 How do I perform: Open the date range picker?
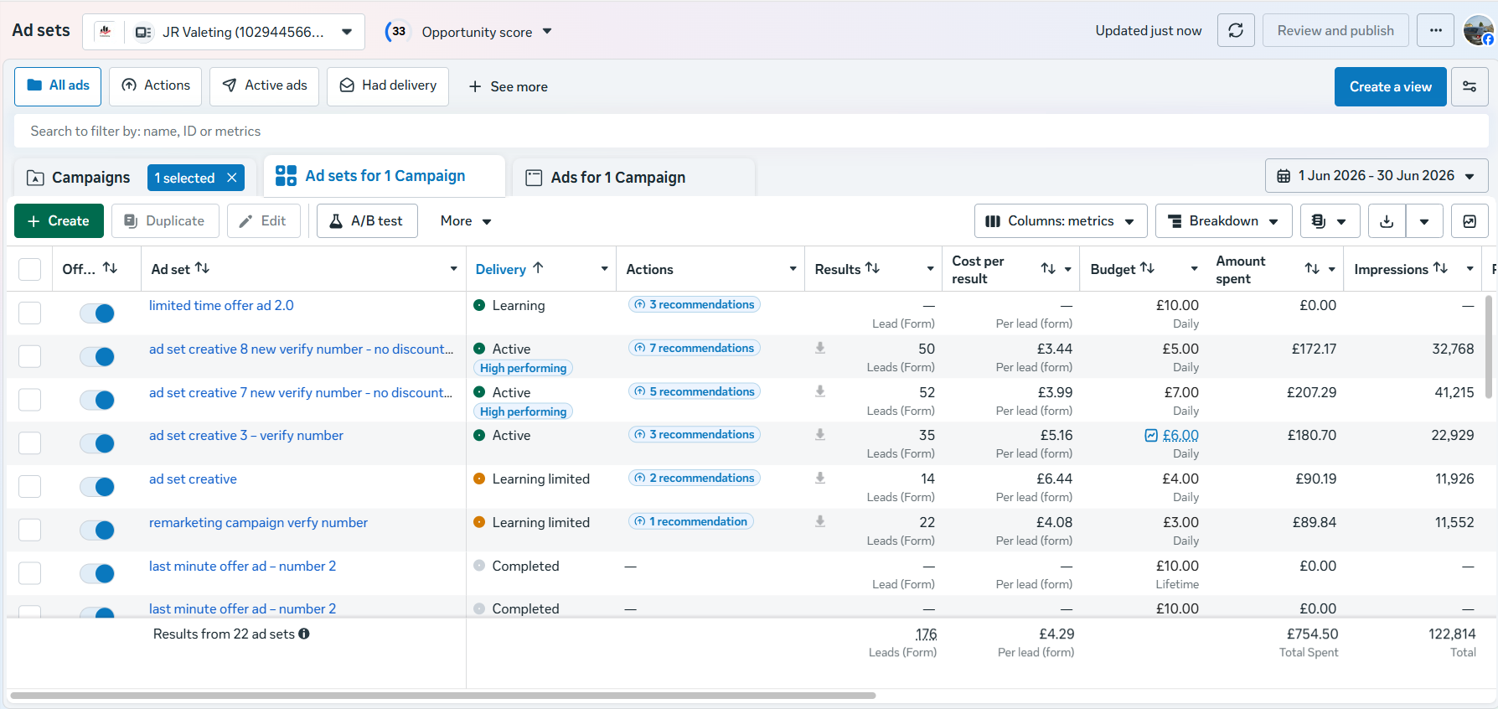(x=1376, y=176)
